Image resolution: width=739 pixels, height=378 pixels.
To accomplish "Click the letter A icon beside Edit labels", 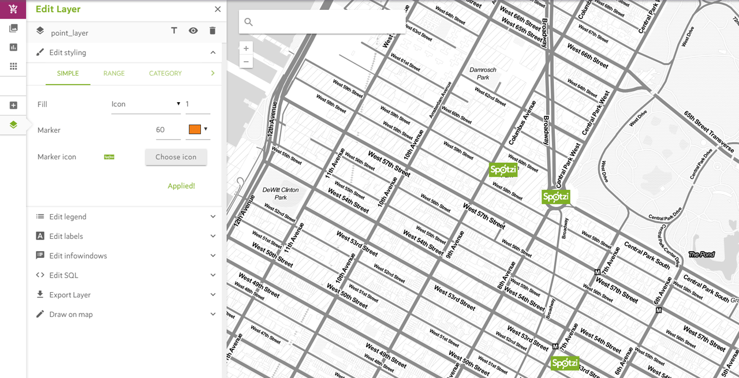I will (40, 236).
